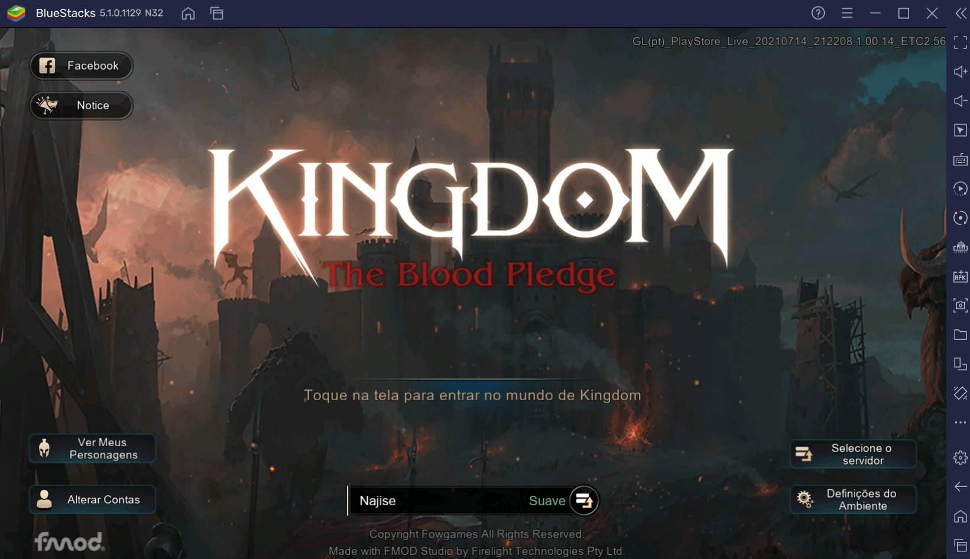Toggle fullscreen mode icon in sidebar
Screen dimensions: 970x559
point(961,43)
